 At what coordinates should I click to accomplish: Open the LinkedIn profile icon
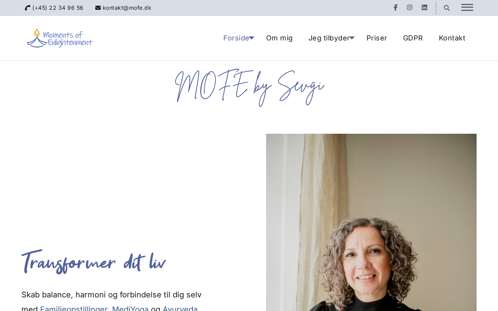(424, 7)
